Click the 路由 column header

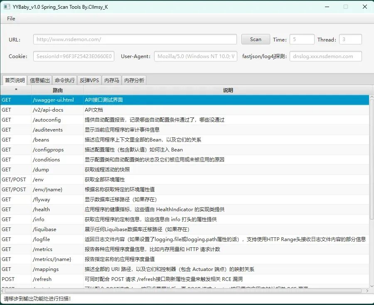tap(57, 90)
